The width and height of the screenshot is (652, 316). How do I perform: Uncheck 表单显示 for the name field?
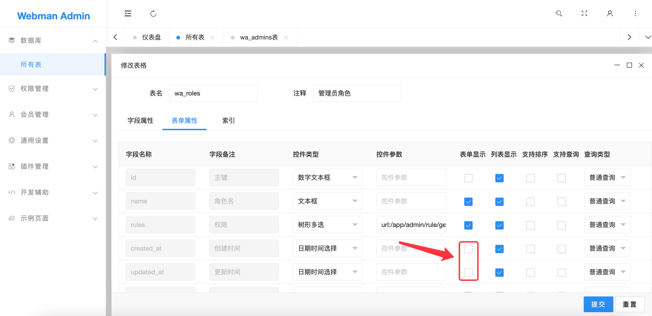[x=468, y=202]
